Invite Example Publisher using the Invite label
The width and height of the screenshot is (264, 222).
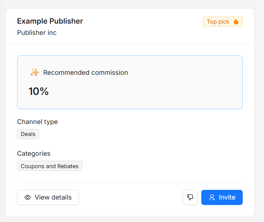[227, 197]
